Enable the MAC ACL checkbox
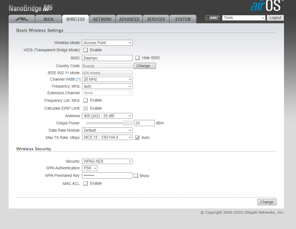This screenshot has width=296, height=229. pos(86,184)
